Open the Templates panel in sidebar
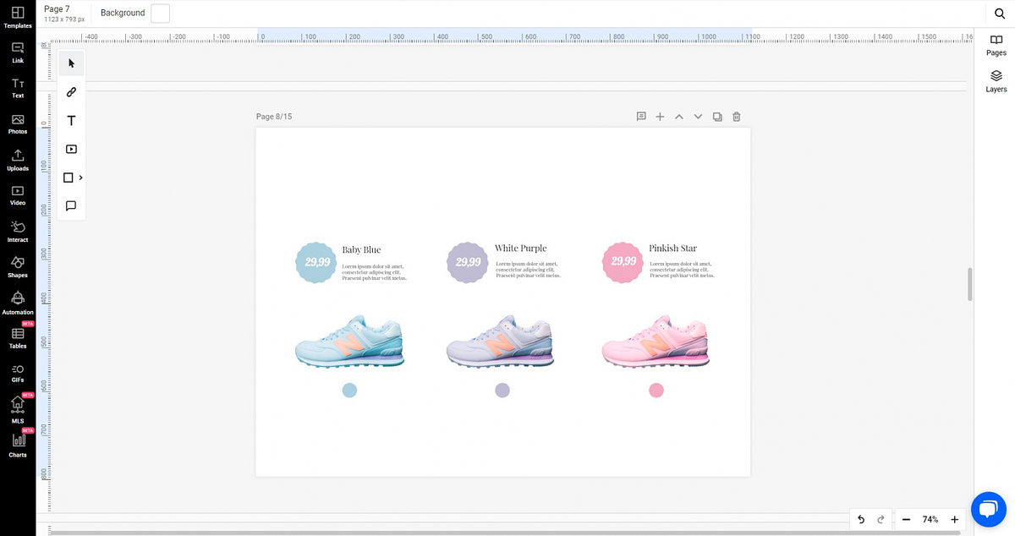 (17, 17)
